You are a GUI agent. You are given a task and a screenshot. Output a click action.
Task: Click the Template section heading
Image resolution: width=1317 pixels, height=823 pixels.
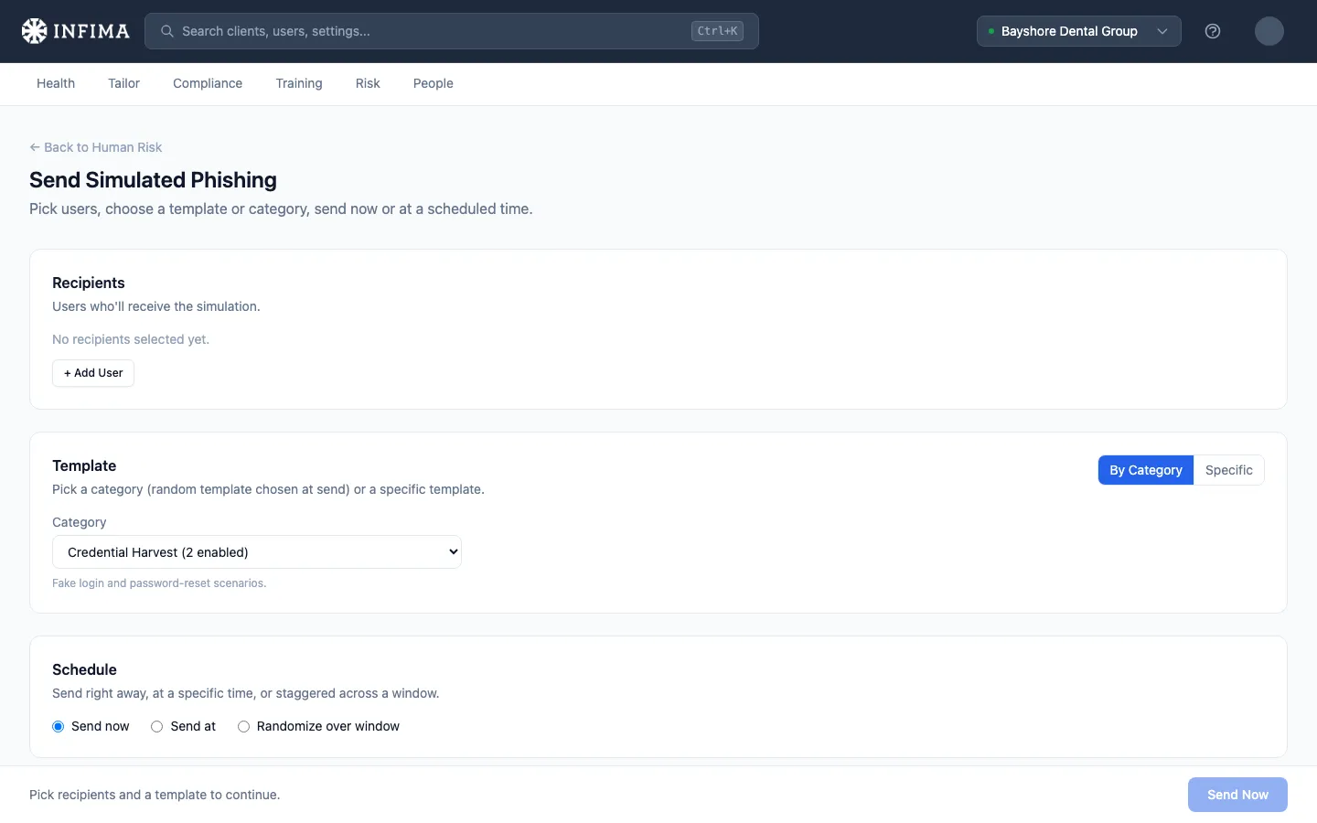pyautogui.click(x=84, y=465)
